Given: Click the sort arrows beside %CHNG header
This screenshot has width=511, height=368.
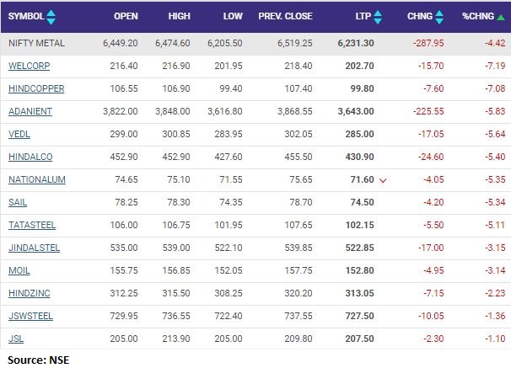Looking at the screenshot, I should (501, 17).
